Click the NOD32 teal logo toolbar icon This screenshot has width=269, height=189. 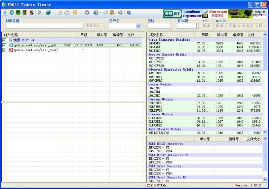(11, 12)
